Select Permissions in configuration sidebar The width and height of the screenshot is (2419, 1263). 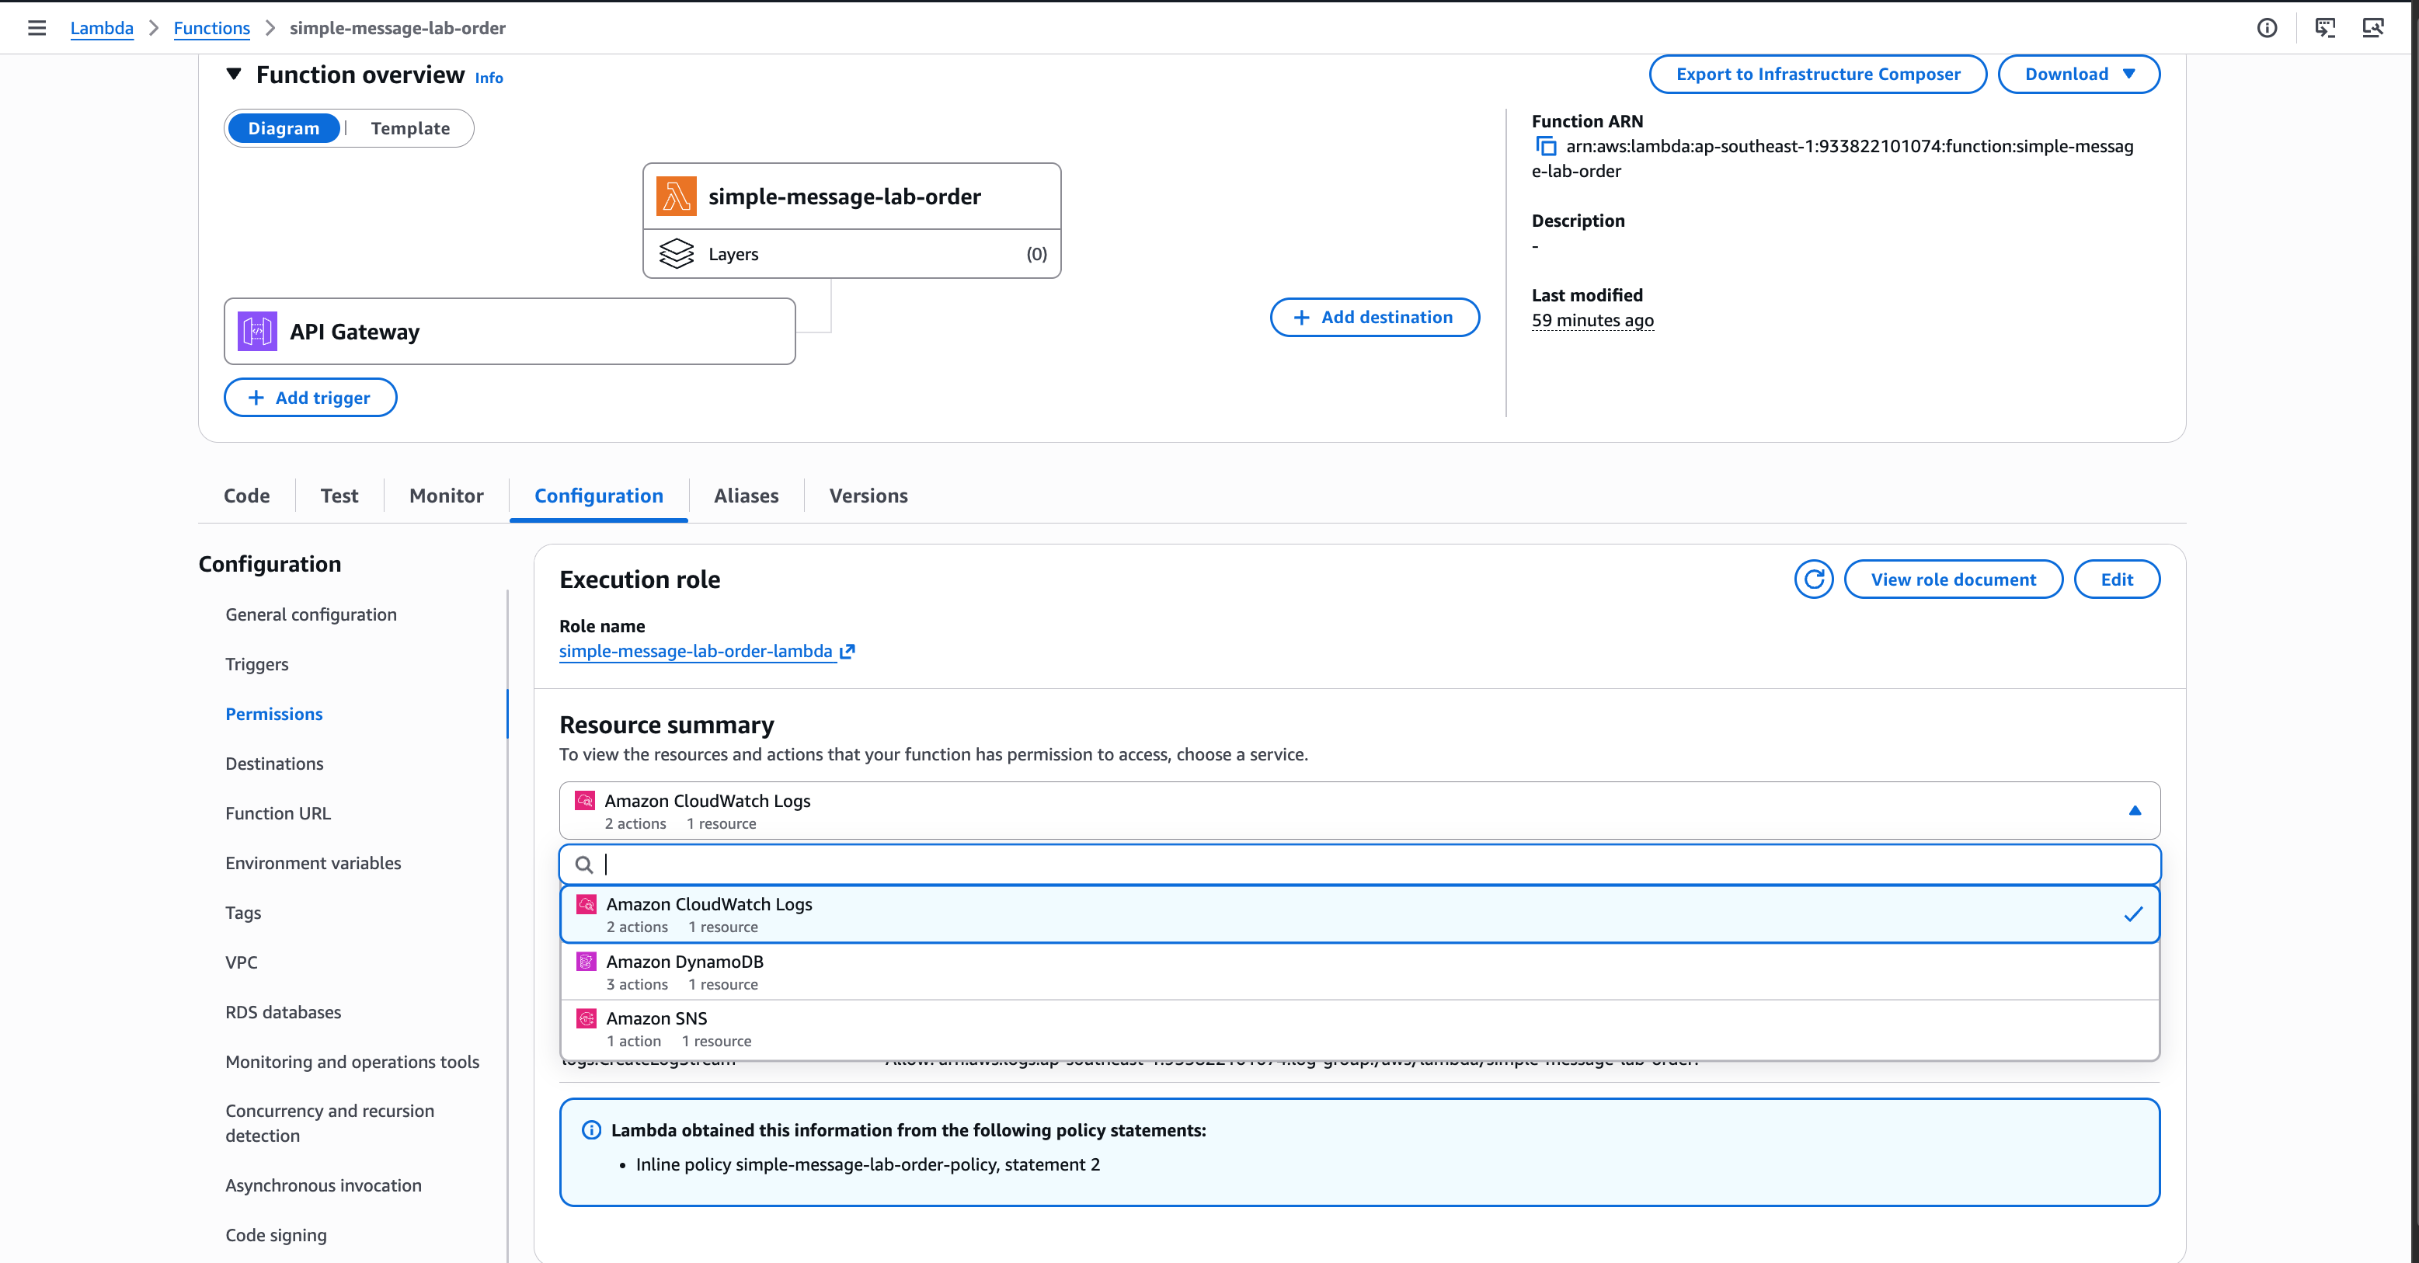point(273,714)
